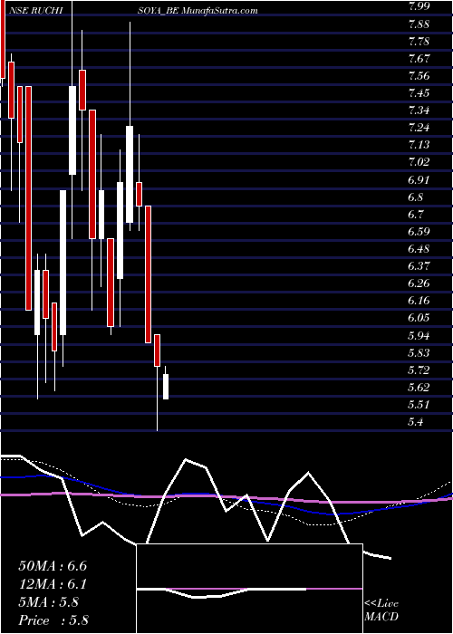Click the 7.99 price axis label
Image resolution: width=453 pixels, height=634 pixels.
click(x=419, y=7)
